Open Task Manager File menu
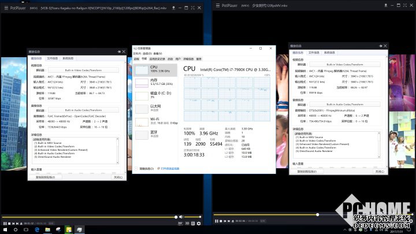Viewport: 416px width, 234px height. (x=137, y=54)
